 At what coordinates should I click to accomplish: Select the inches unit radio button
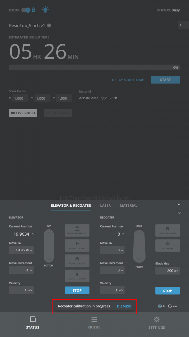pos(160,306)
